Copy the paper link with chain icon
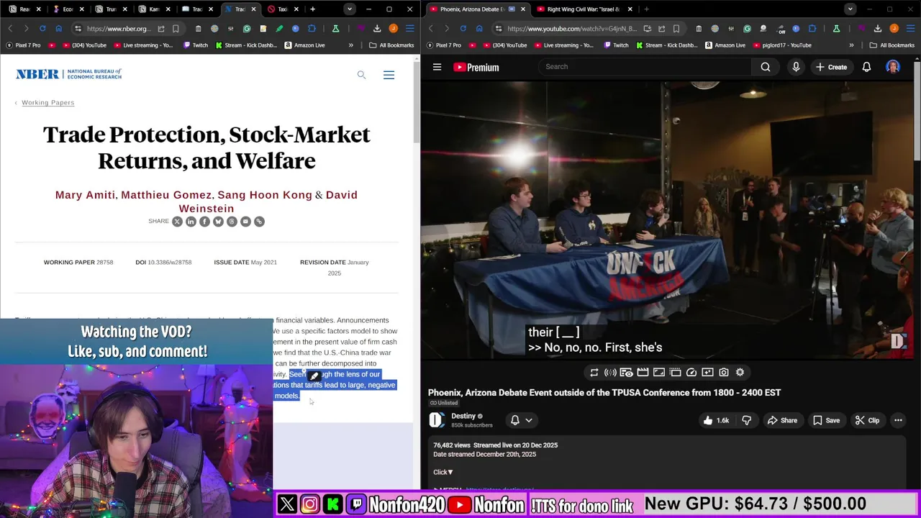 pyautogui.click(x=259, y=222)
